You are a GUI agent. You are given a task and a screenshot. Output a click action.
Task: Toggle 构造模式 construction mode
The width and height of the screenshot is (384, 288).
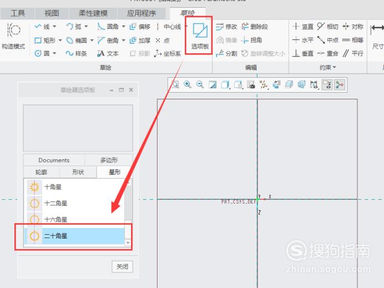13,36
